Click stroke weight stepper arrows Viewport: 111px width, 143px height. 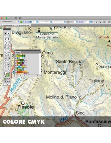pos(30,22)
